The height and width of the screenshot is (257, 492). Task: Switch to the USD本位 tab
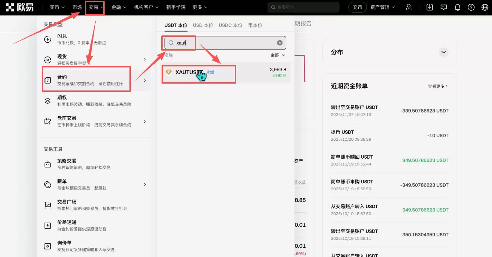(x=203, y=25)
